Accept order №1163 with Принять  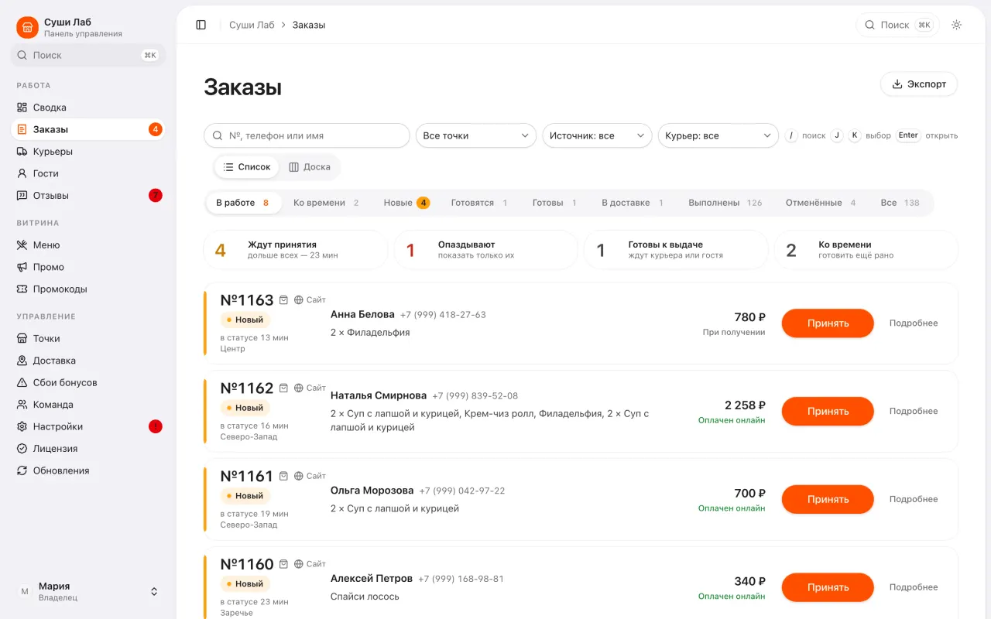click(828, 323)
